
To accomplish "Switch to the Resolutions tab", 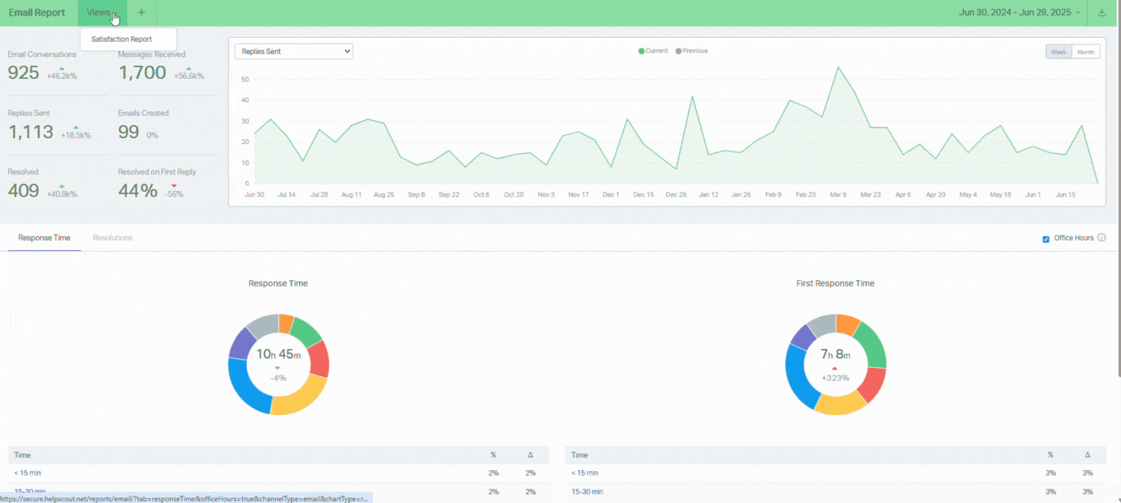I will coord(113,238).
